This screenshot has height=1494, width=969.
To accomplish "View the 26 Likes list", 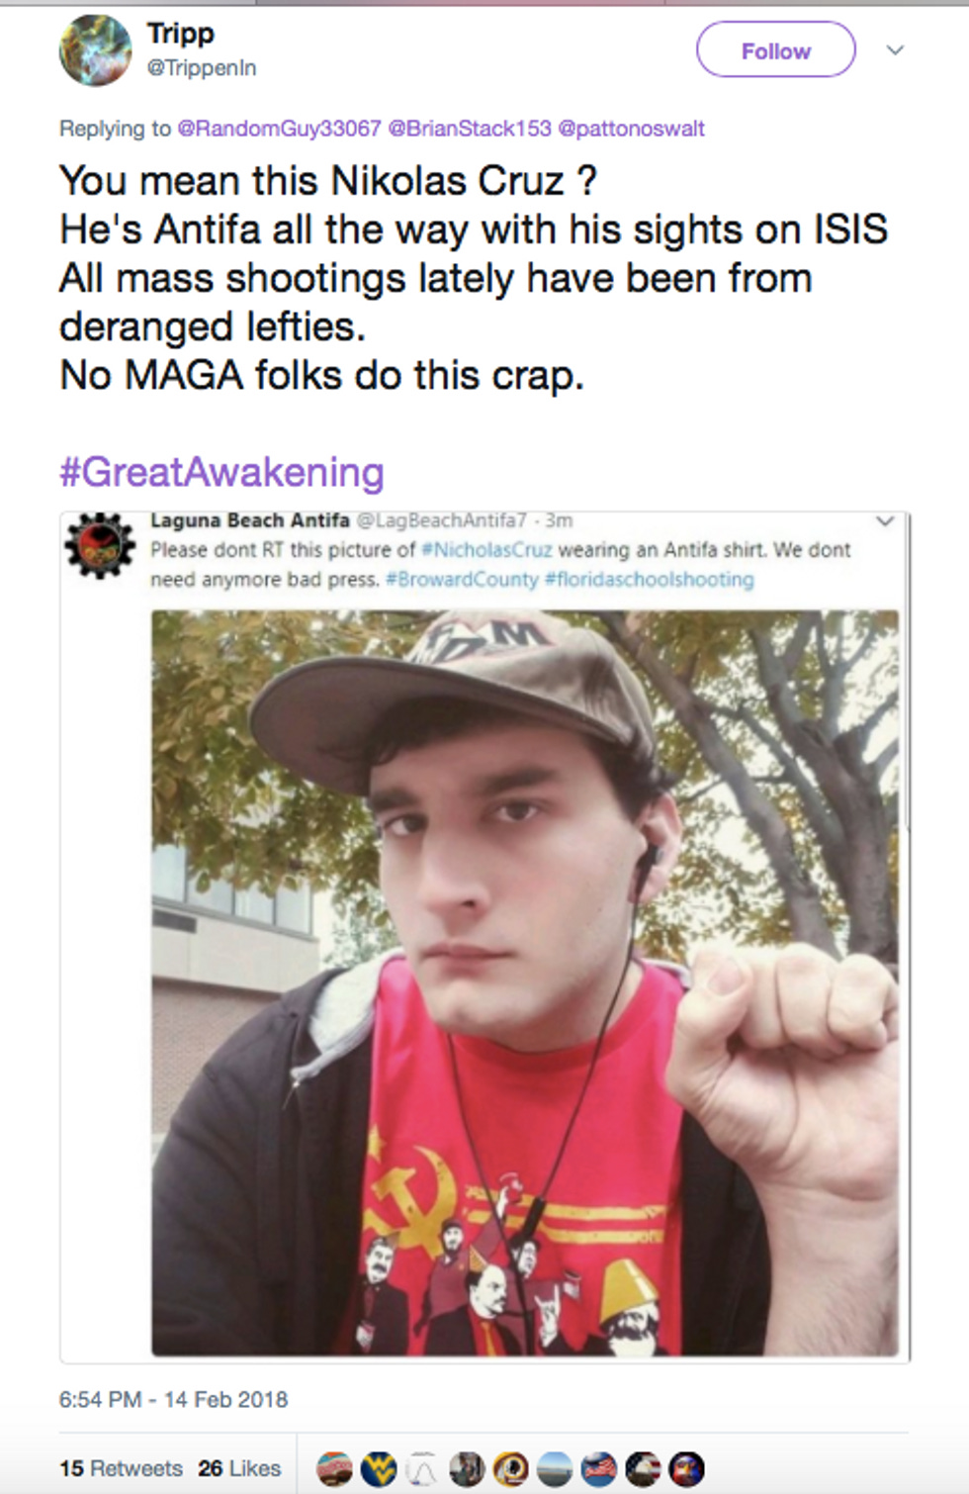I will 239,1468.
